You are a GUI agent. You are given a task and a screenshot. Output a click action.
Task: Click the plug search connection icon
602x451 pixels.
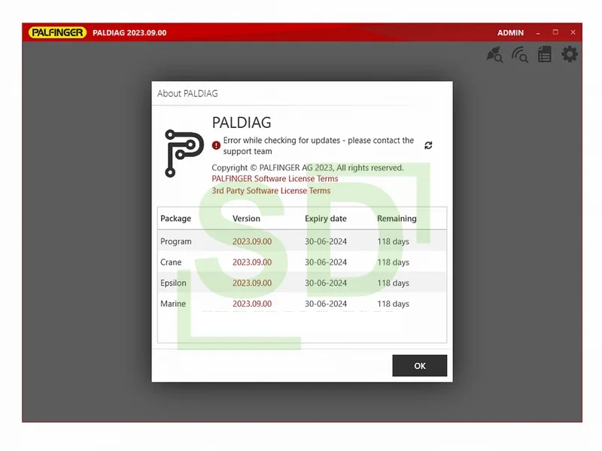click(x=494, y=54)
